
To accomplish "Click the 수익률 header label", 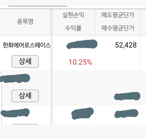I will point(73,28).
